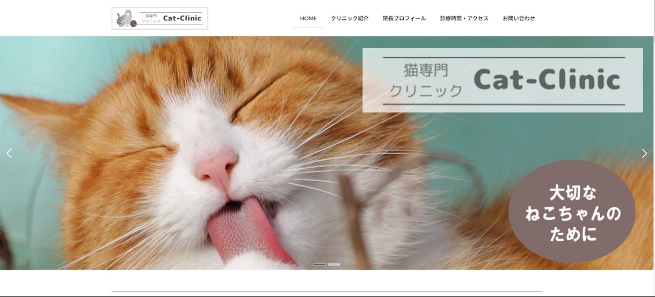
Task: Open クリニック紹介 page
Action: click(x=350, y=18)
